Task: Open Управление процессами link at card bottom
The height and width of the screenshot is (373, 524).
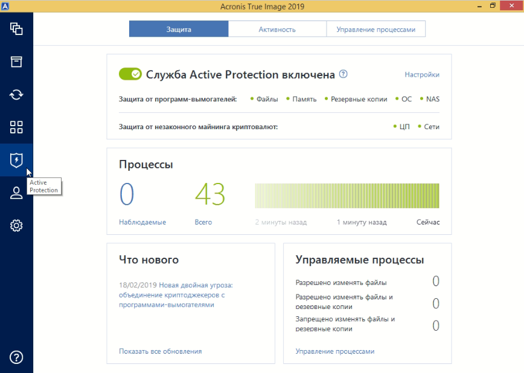Action: [335, 351]
